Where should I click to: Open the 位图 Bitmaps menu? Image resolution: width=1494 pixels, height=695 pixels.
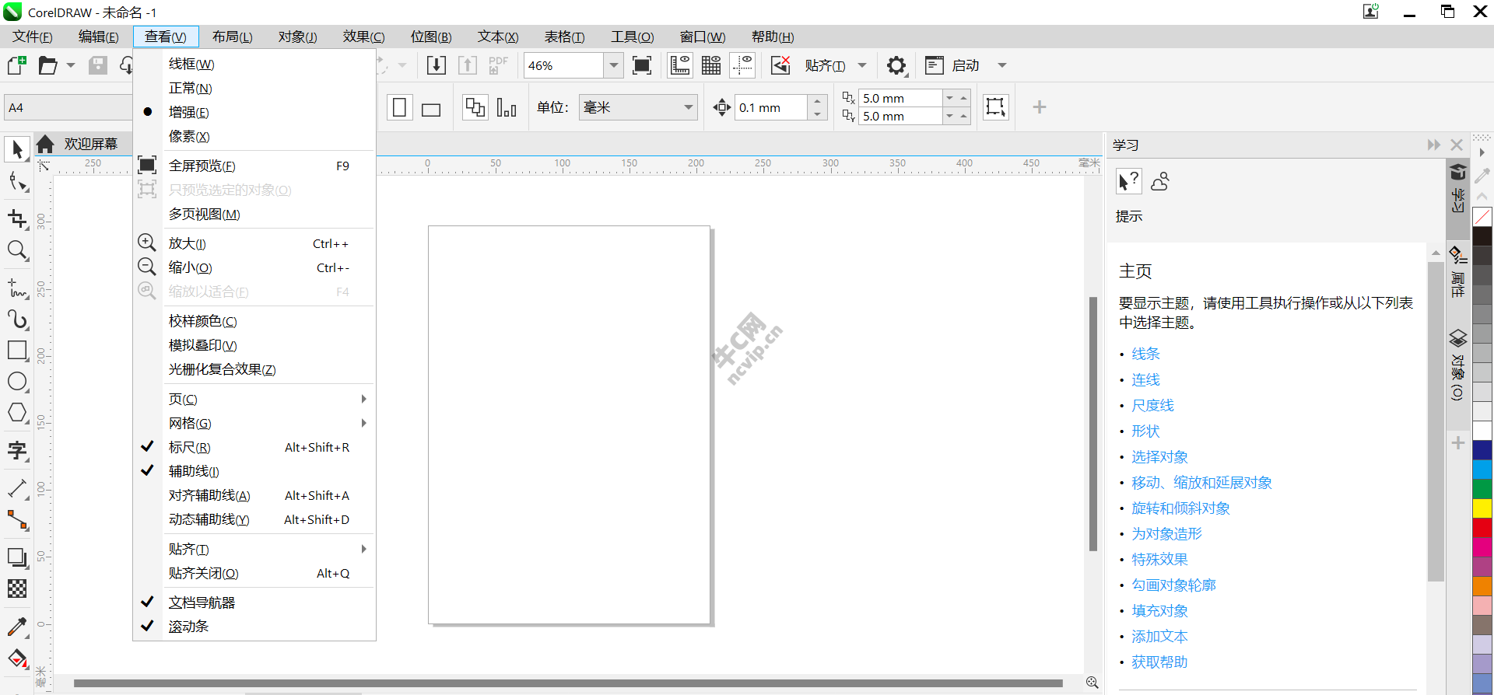point(431,37)
